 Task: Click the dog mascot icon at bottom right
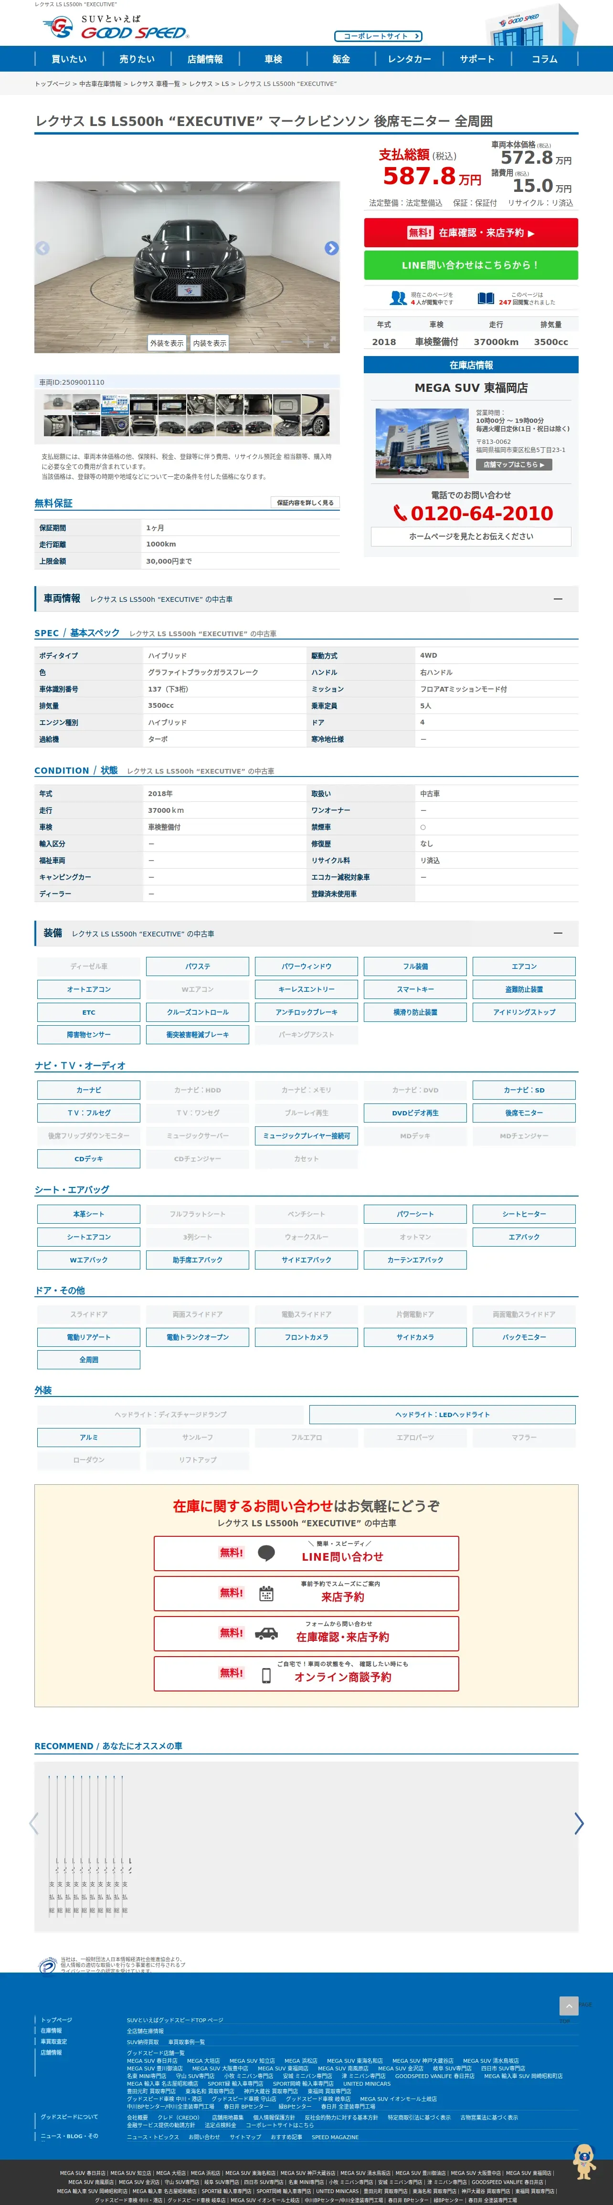coord(584,2162)
